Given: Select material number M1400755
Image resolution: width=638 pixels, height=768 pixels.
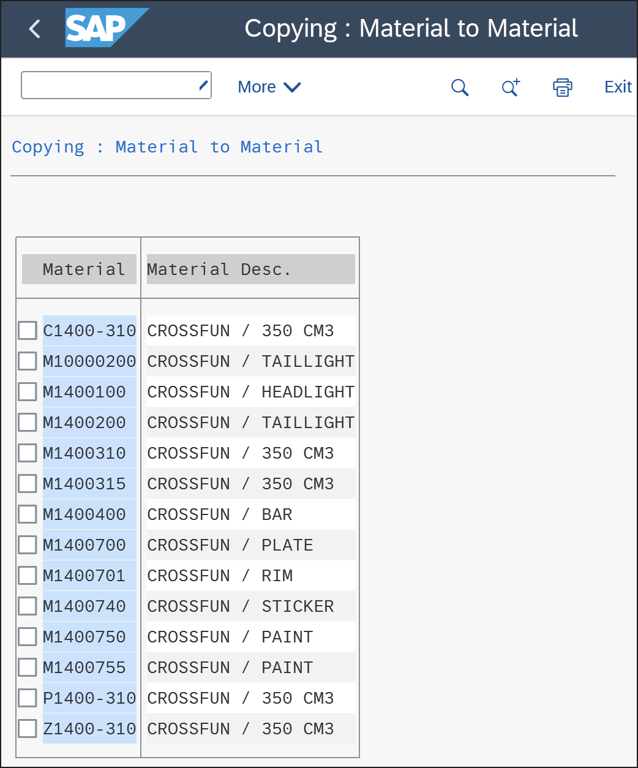Looking at the screenshot, I should coord(89,668).
